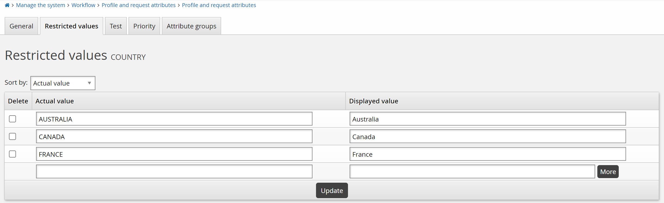Follow the Manage the system breadcrumb link

tap(41, 5)
